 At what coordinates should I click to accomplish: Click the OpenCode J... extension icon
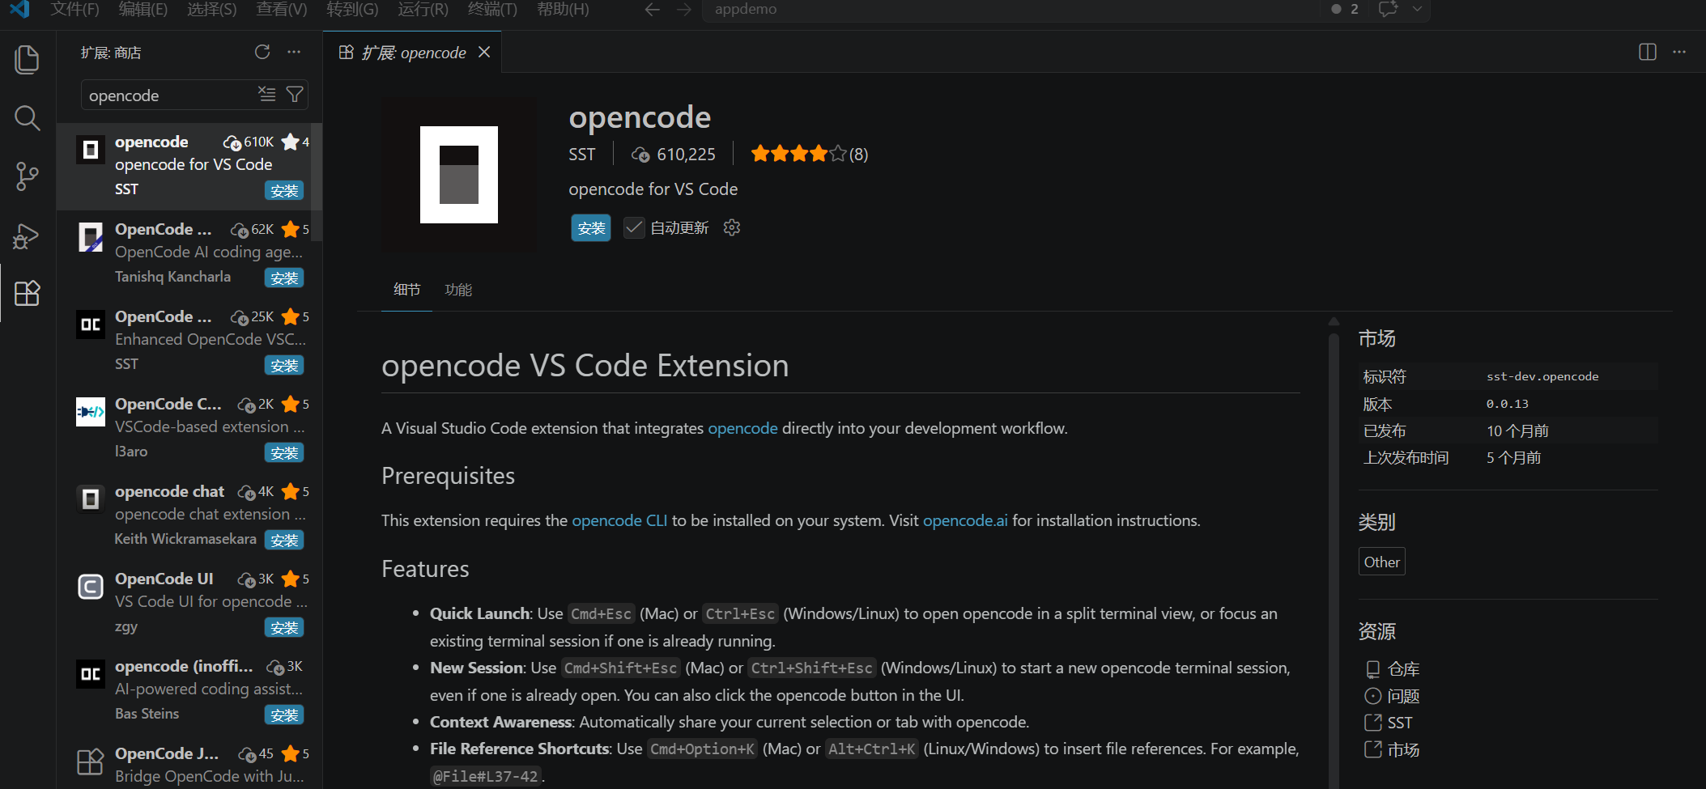[91, 761]
